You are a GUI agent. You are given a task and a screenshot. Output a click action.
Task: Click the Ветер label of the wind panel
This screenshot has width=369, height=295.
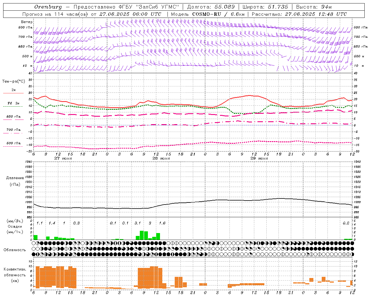click(27, 22)
